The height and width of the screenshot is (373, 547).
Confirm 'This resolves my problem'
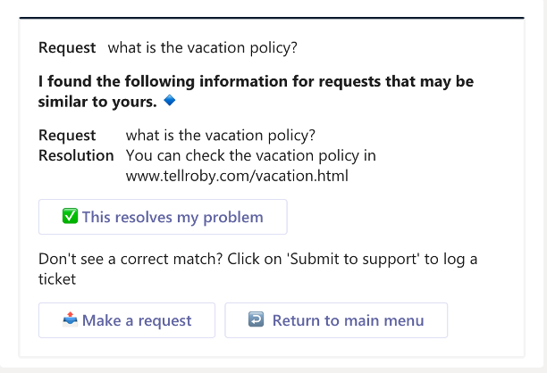click(x=163, y=217)
